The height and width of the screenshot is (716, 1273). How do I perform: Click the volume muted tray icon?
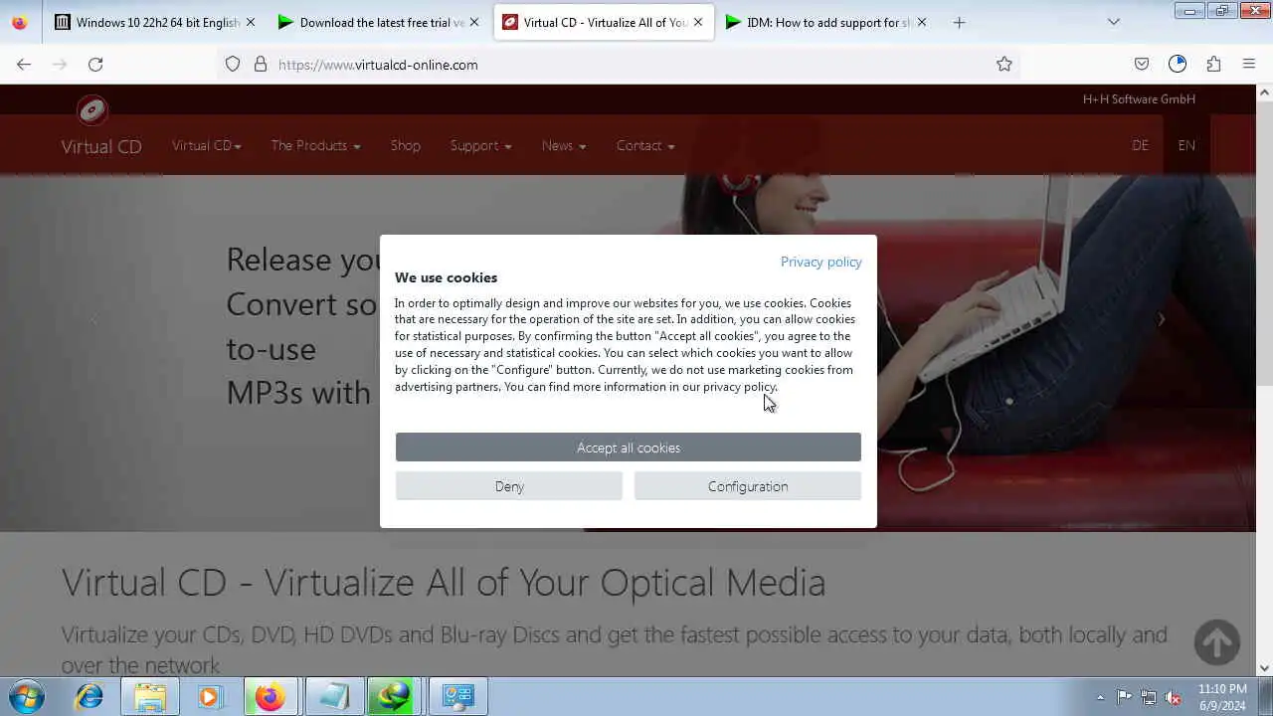click(1173, 697)
